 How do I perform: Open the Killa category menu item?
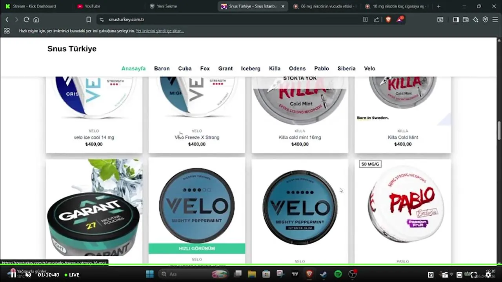coord(275,69)
